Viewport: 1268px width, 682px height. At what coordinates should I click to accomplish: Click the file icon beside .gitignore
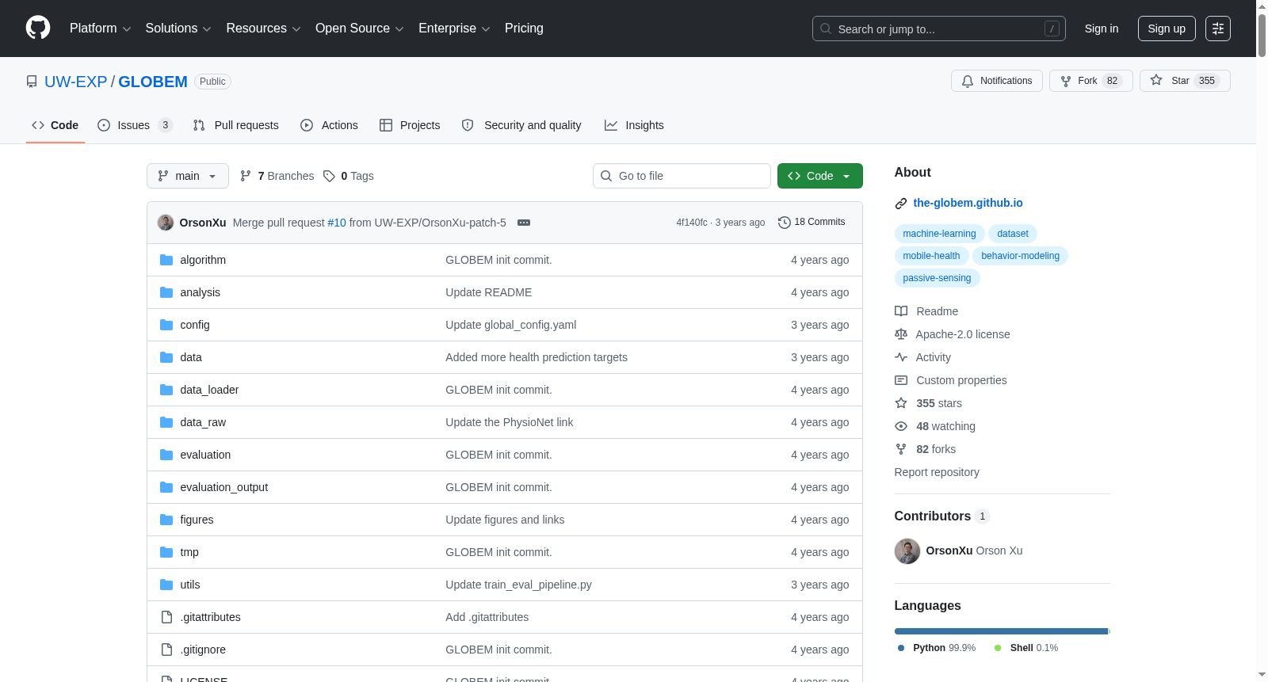point(166,650)
